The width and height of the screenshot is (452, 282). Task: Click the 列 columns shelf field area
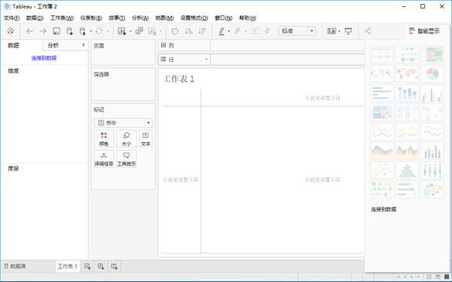[x=288, y=45]
